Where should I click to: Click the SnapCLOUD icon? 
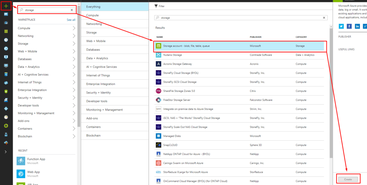158,145
